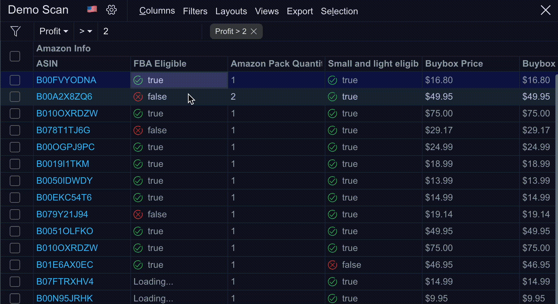Click the US flag marketplace icon
Viewport: 558px width, 304px height.
(x=92, y=9)
